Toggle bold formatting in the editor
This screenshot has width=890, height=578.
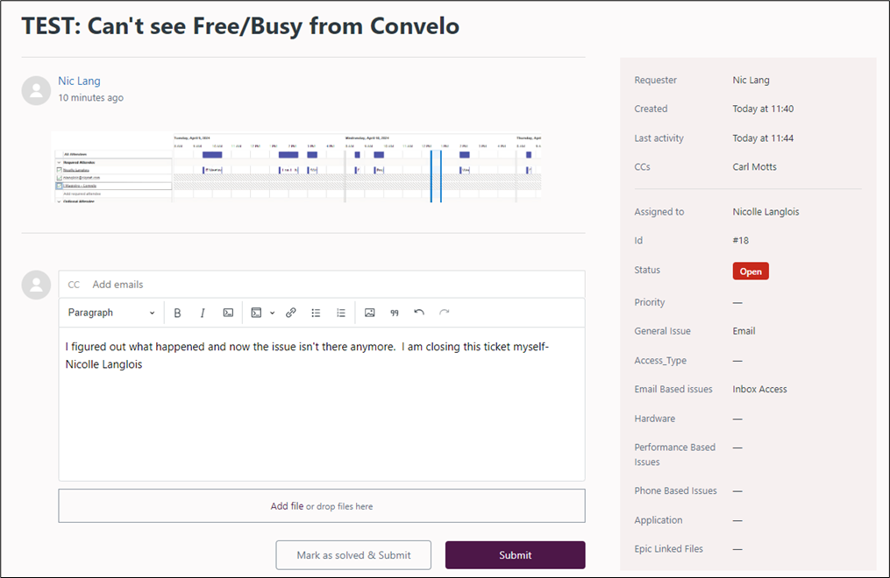[177, 313]
